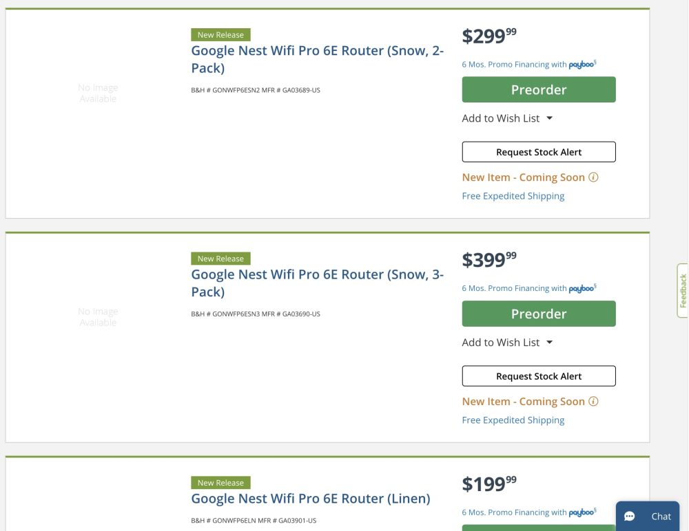Expand Add to Wish List for 2-Pack
This screenshot has width=689, height=531.
pos(549,118)
